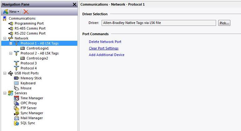Select the Memory Stick icon

[17, 78]
